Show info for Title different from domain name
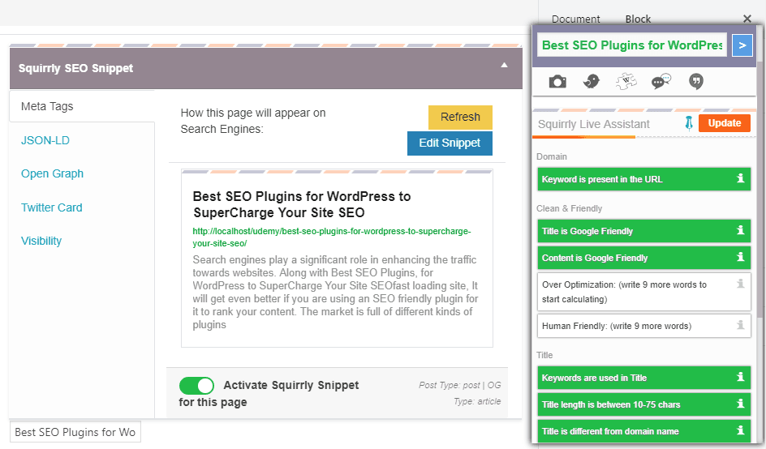Screen dimensions: 766x449 [x=741, y=430]
